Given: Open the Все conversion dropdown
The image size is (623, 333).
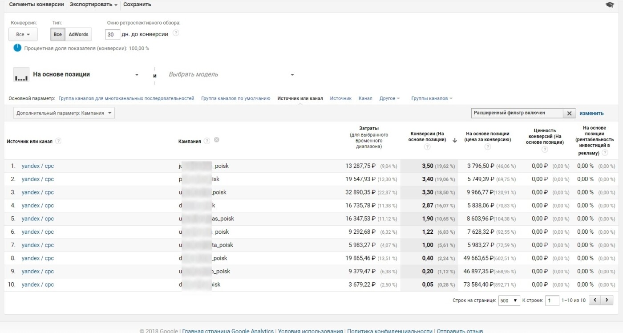Looking at the screenshot, I should [x=23, y=34].
